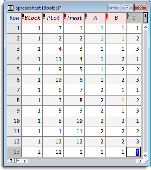Screen dimensions: 151x170
Task: Select the Treat column header
Action: (x=74, y=18)
